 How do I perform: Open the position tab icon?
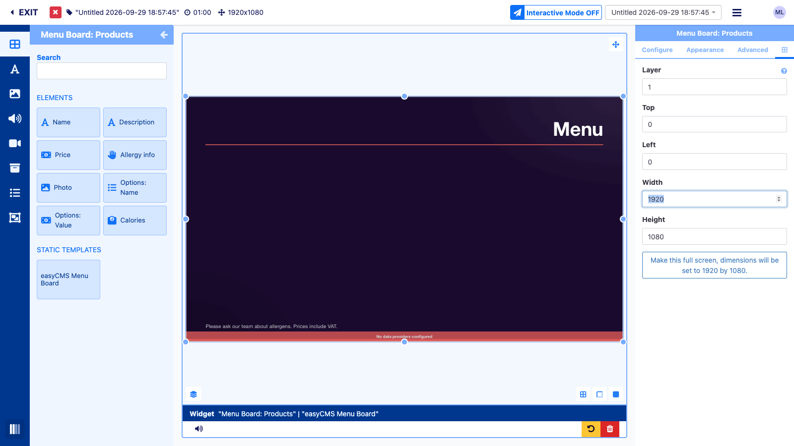pyautogui.click(x=785, y=50)
